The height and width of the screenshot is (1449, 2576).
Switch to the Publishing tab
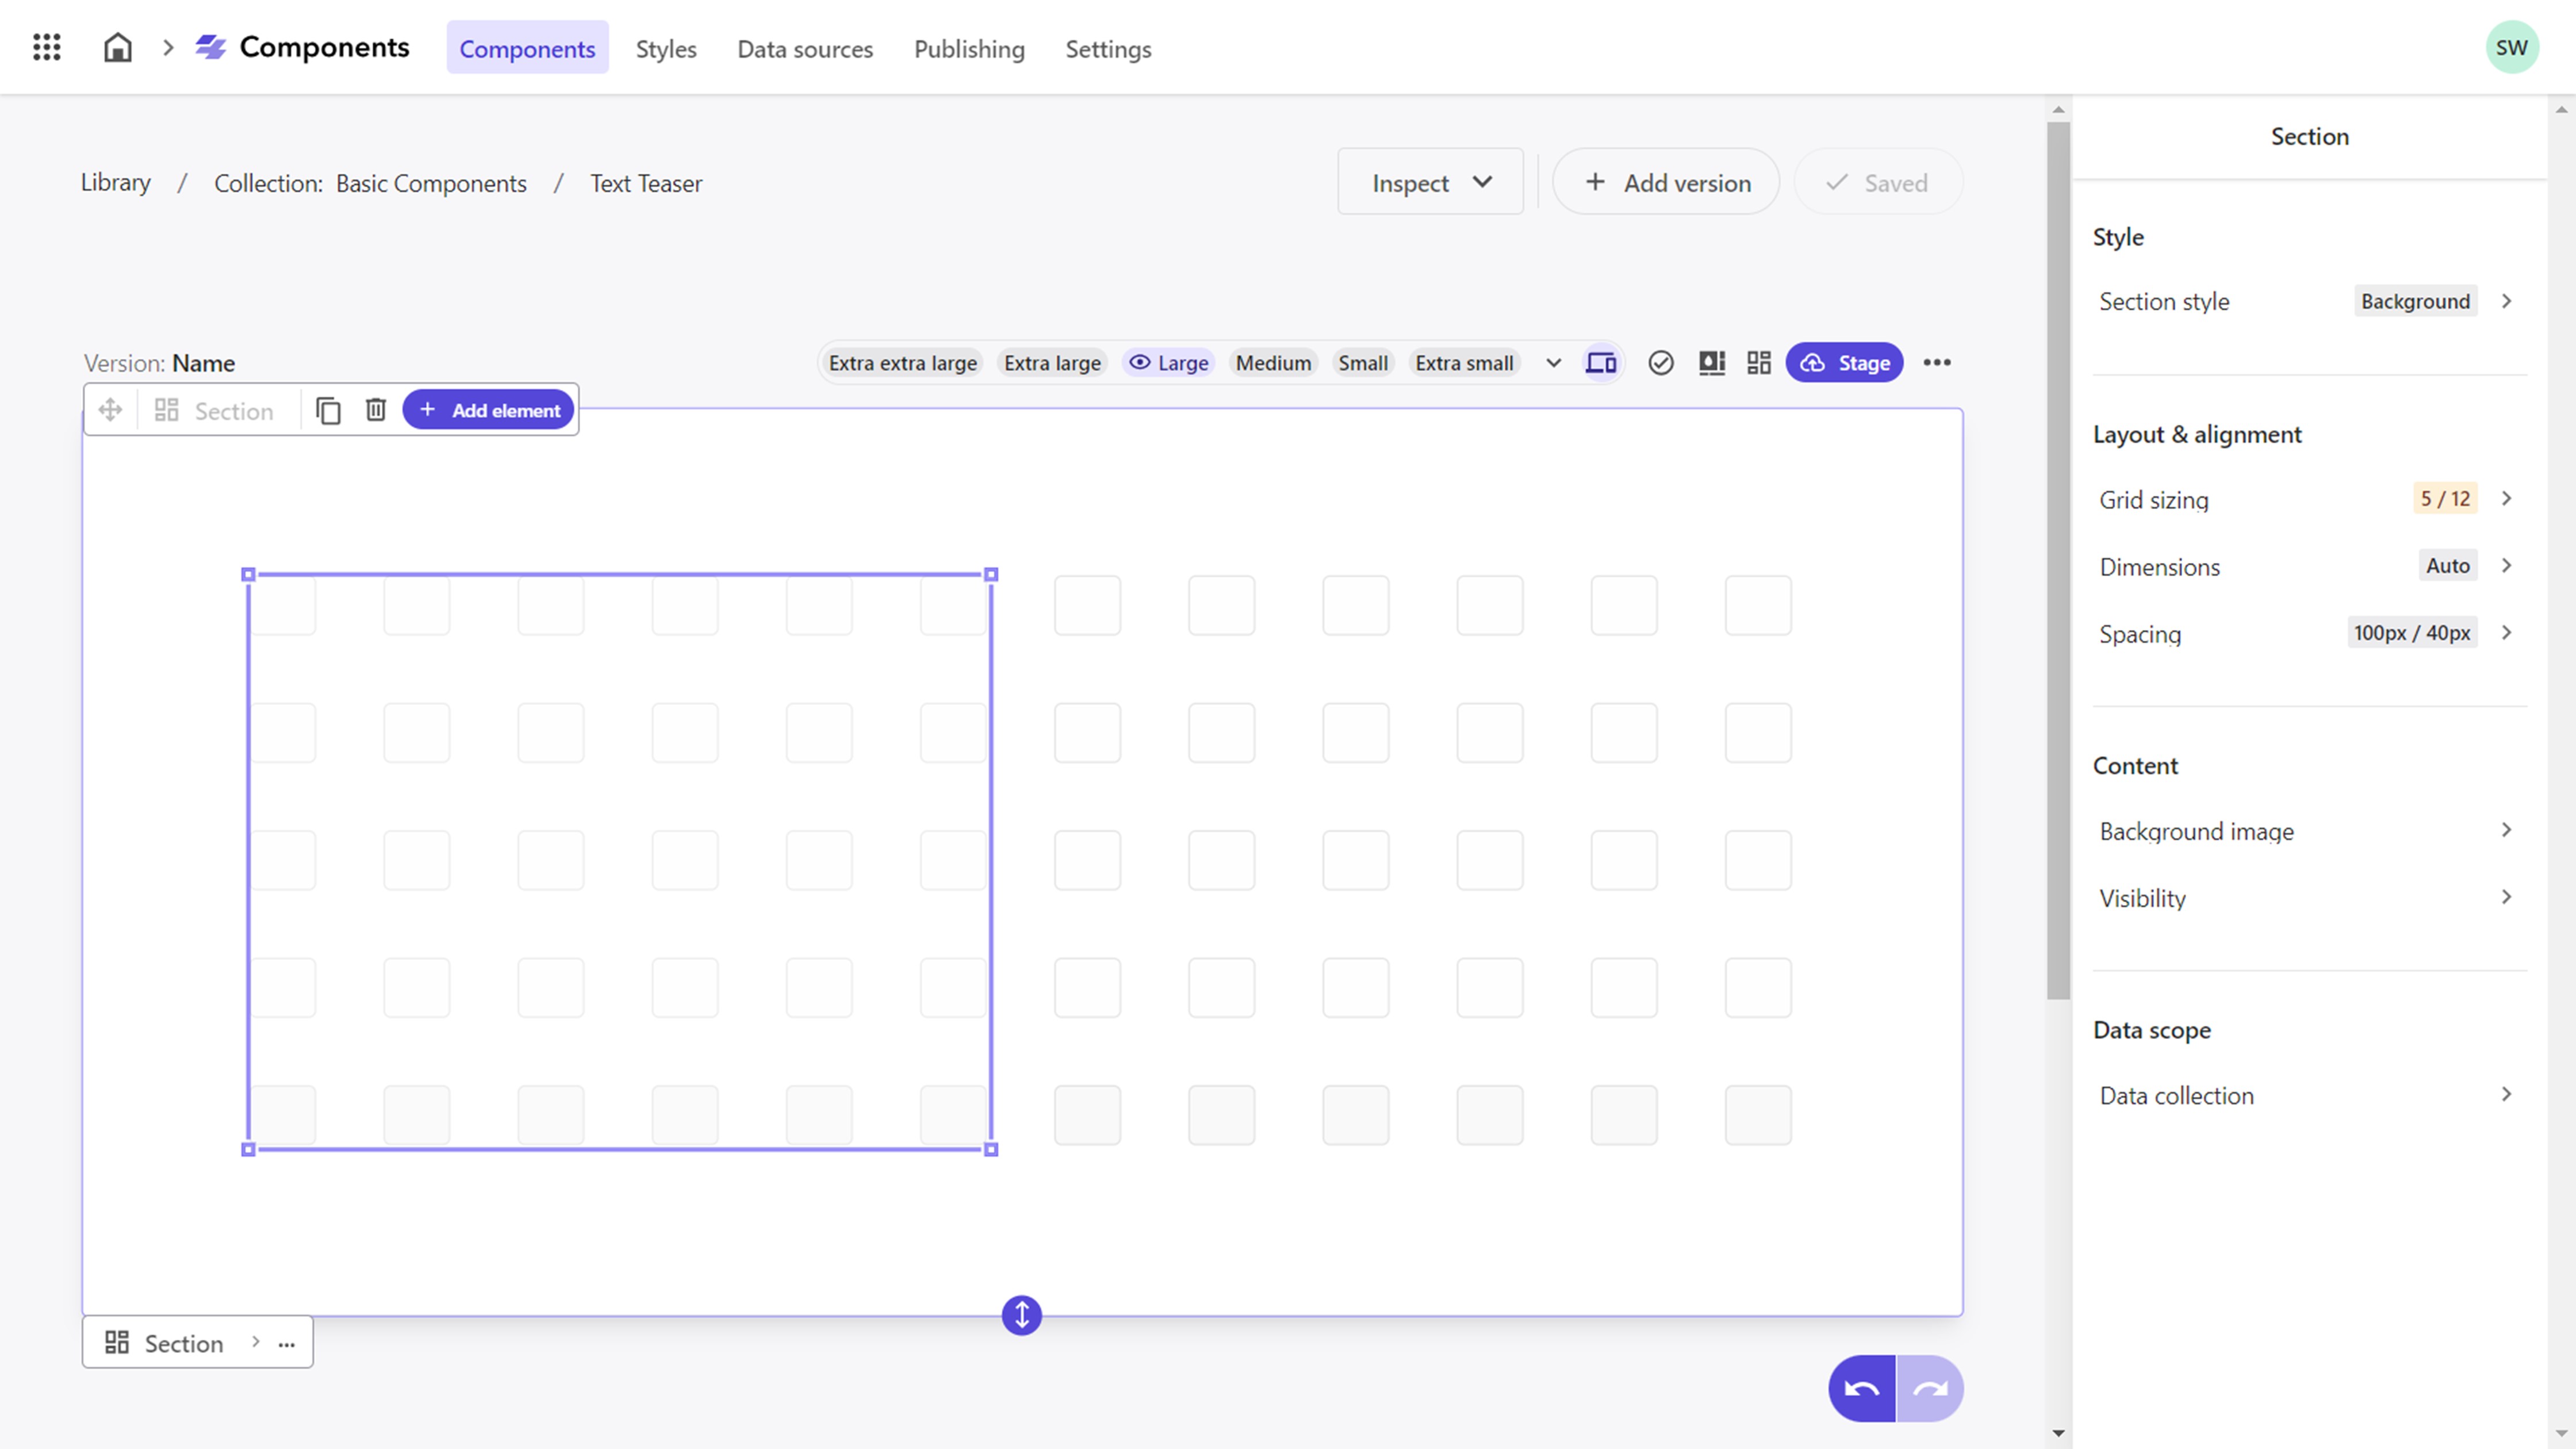tap(969, 49)
